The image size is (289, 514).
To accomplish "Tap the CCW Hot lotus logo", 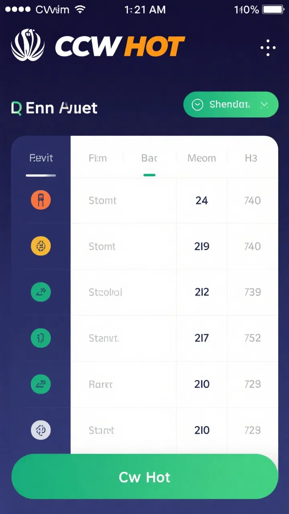I will 27,45.
